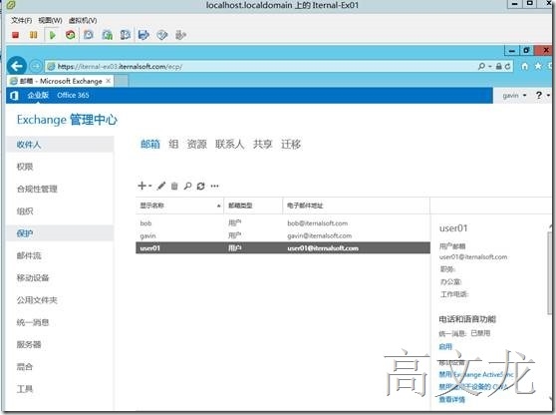Click the plus icon to add mailbox
Image resolution: width=556 pixels, height=415 pixels.
pyautogui.click(x=142, y=186)
